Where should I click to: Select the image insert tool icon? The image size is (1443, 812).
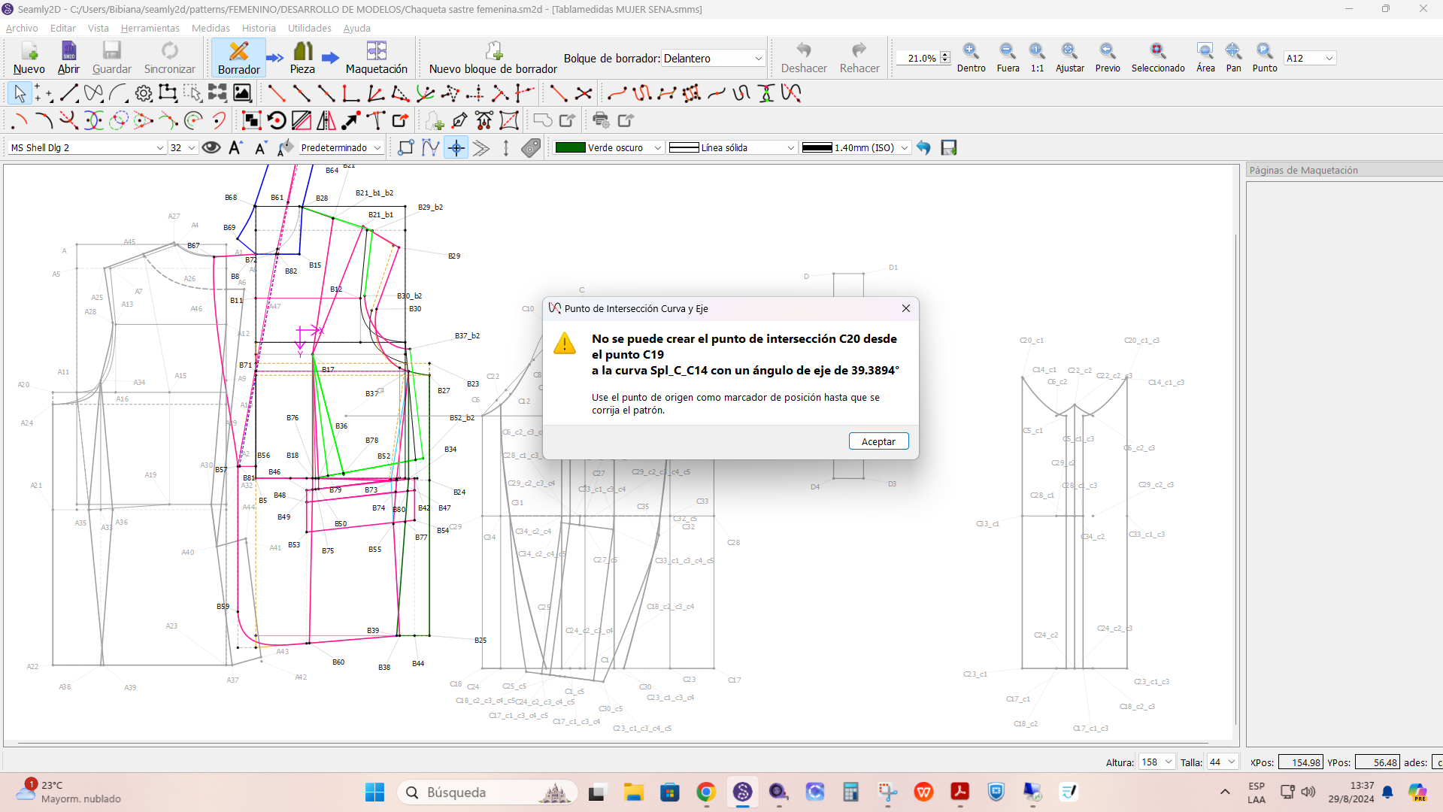[242, 93]
